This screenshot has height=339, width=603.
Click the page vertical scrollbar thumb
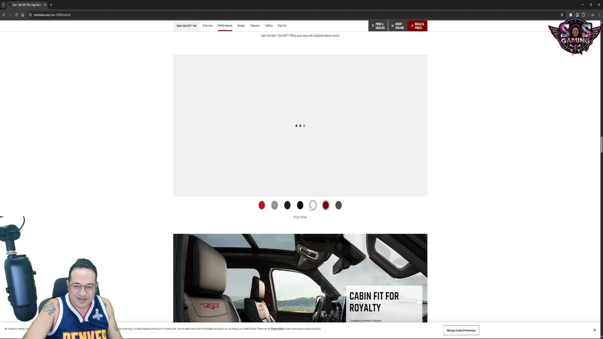click(x=601, y=145)
